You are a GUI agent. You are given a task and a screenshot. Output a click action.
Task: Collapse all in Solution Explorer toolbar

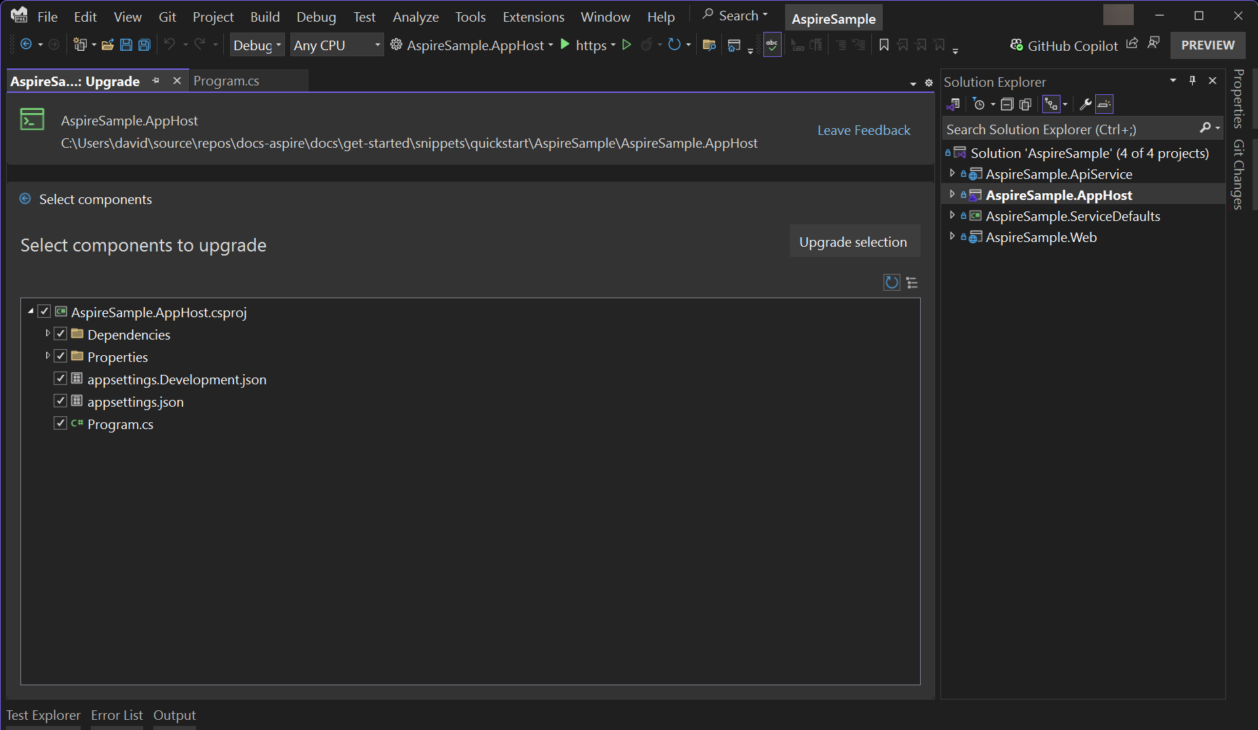pos(1007,104)
